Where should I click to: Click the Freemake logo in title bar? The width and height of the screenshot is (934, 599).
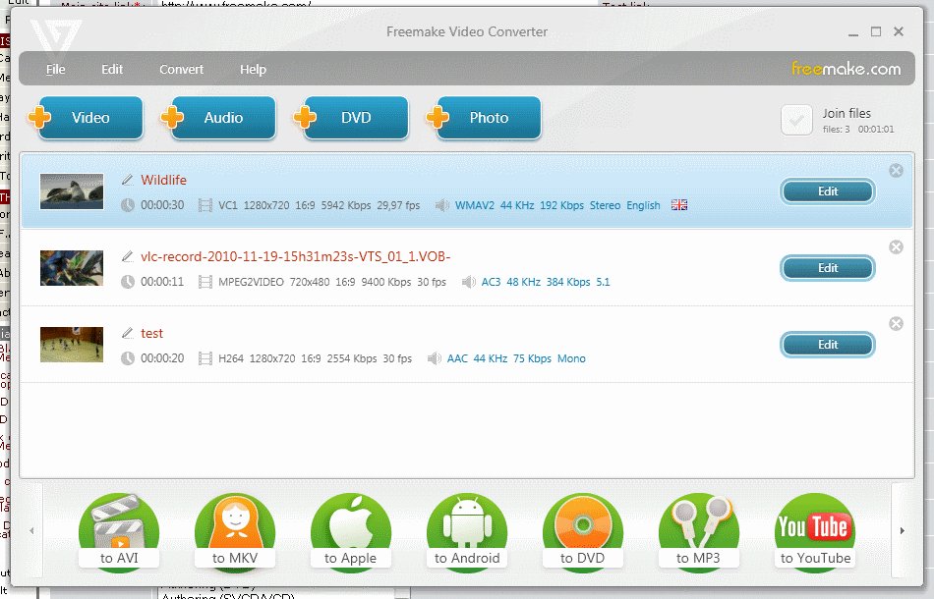point(56,40)
